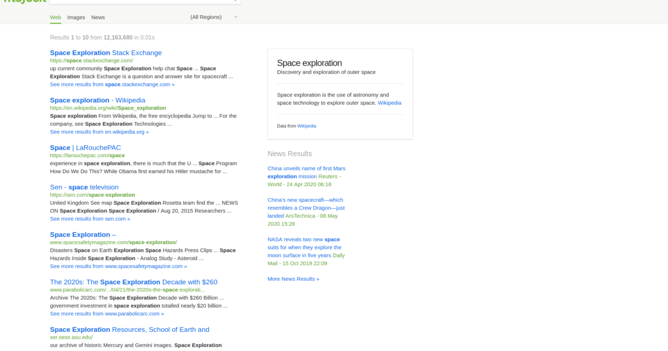See more results from space.stackexchange.com

[112, 84]
